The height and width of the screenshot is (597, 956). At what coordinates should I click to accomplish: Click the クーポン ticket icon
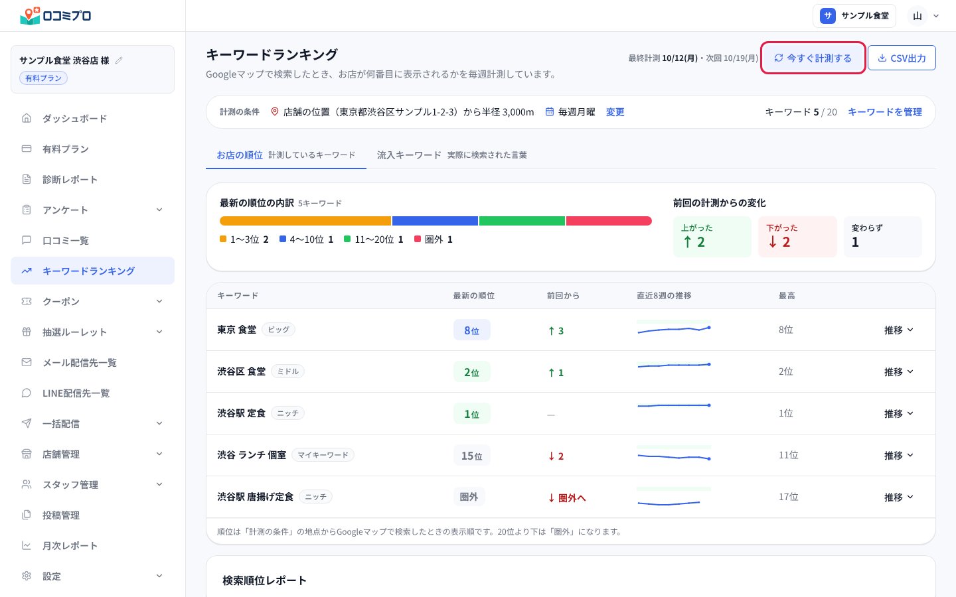[x=27, y=301]
